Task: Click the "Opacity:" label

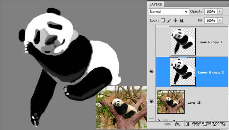Action: (x=197, y=11)
